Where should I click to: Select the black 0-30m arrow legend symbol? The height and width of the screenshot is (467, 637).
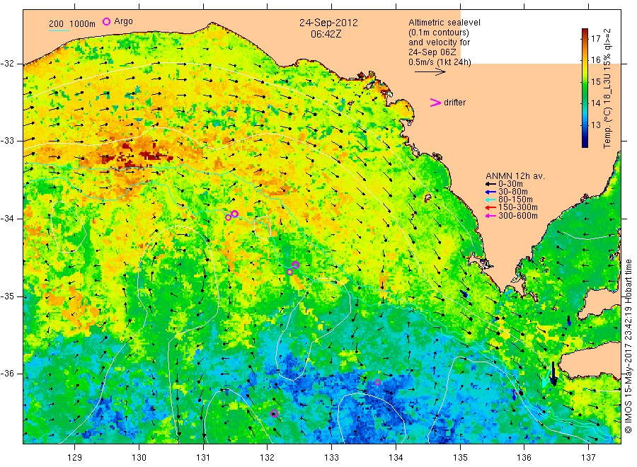[490, 184]
